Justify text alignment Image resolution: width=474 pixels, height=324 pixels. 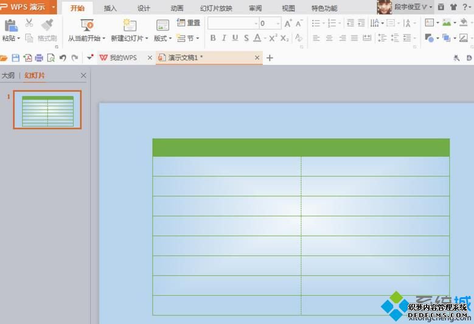click(354, 38)
